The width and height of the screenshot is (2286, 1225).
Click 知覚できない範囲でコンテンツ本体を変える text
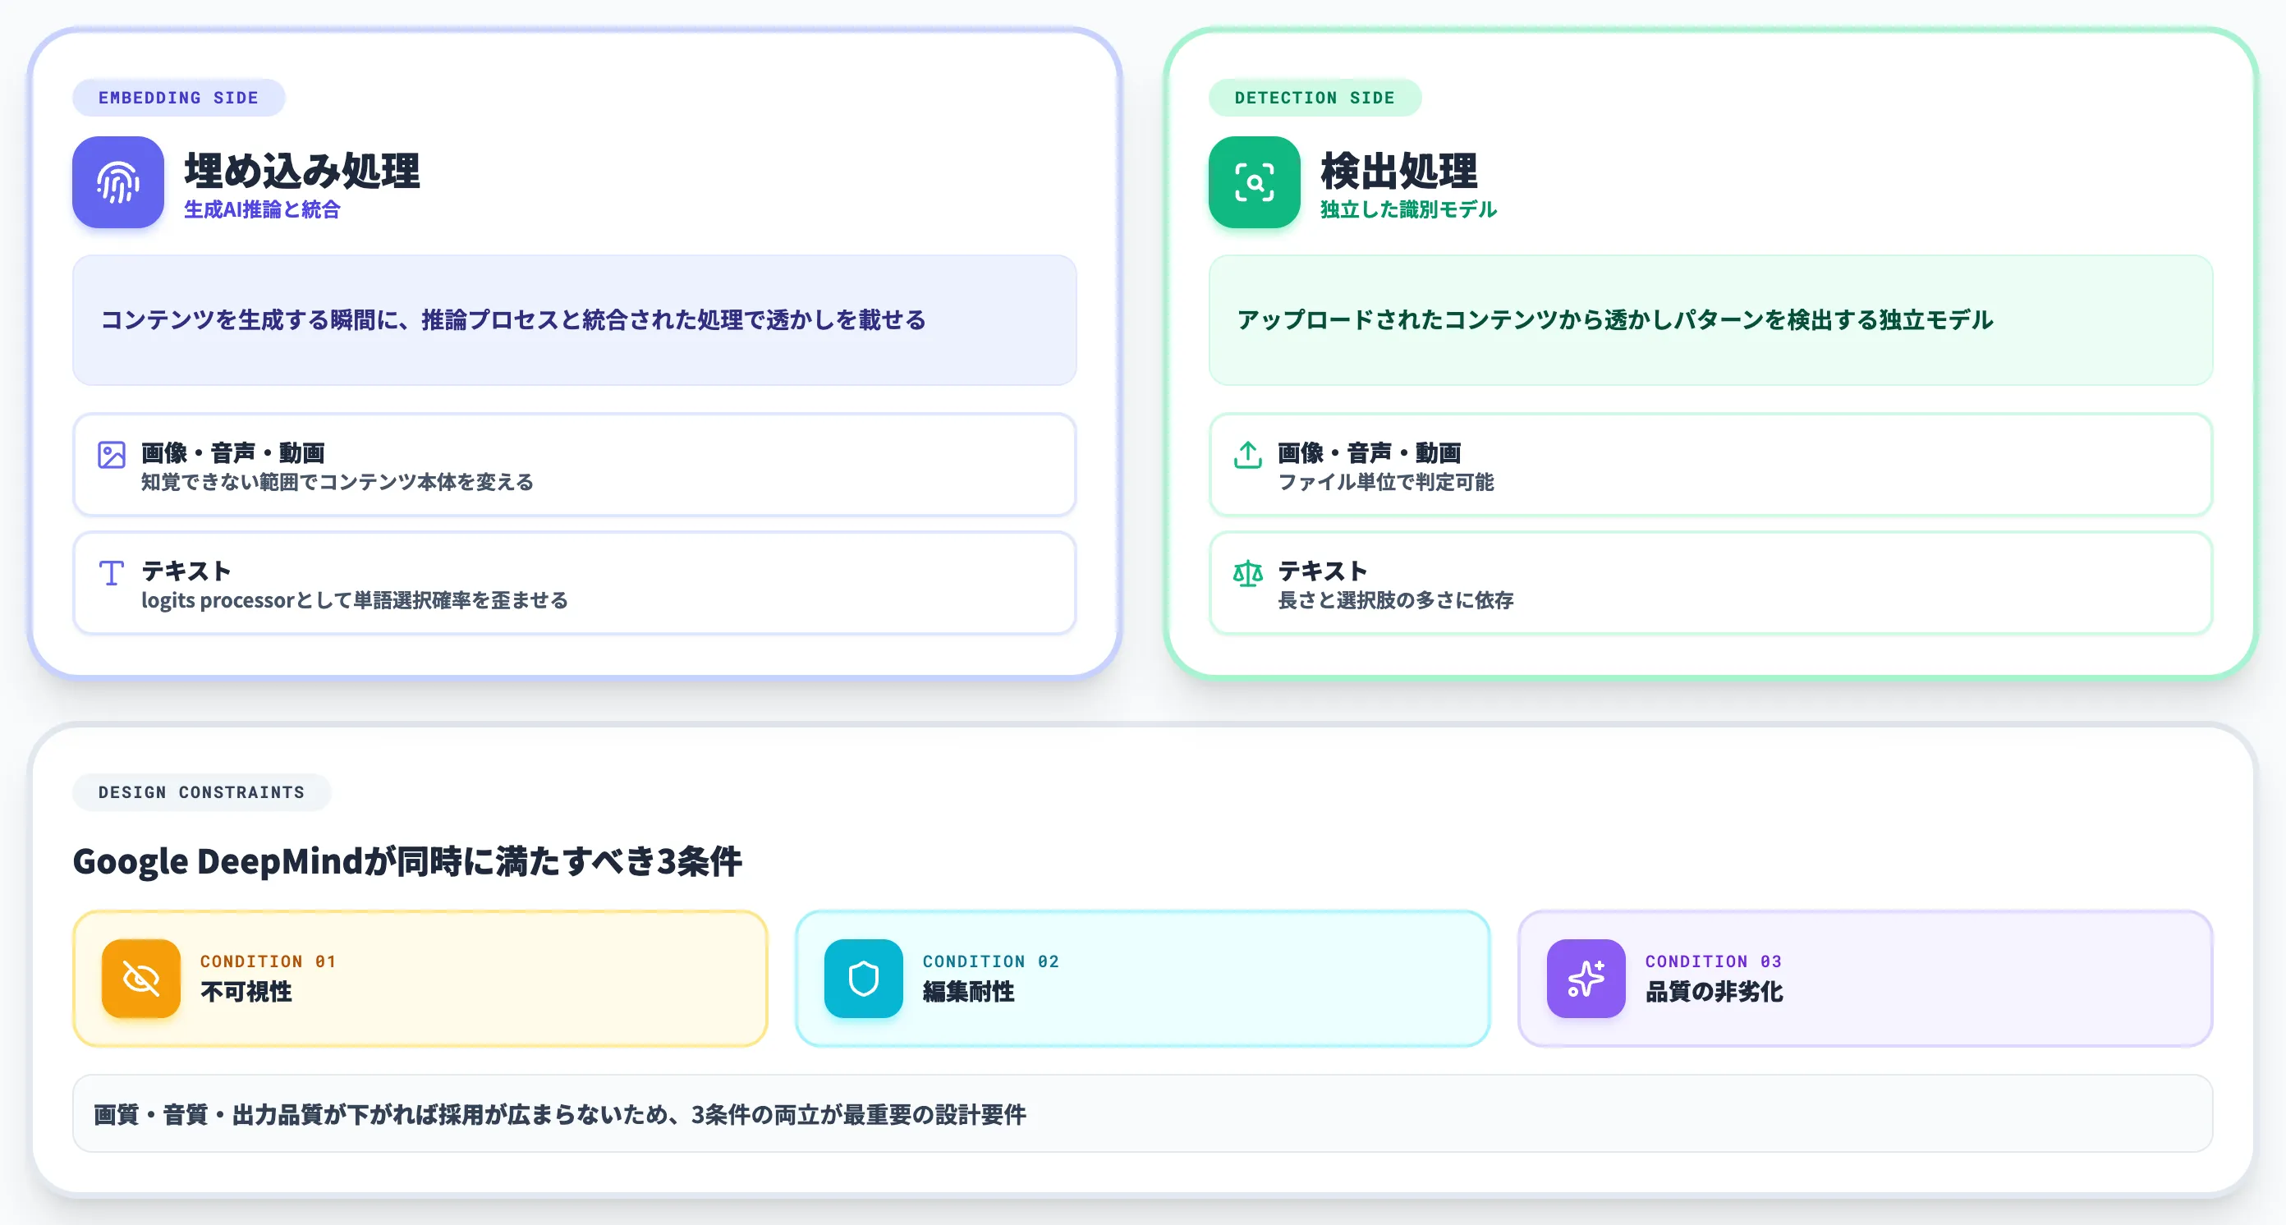337,482
